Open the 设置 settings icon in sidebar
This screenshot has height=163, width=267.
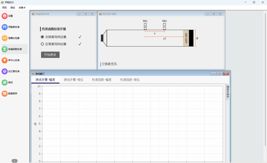click(5, 16)
